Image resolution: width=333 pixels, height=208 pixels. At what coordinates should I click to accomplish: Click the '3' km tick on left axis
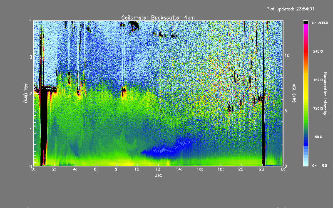coord(31,57)
